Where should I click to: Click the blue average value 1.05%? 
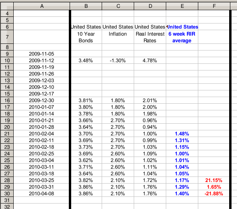click(x=182, y=174)
